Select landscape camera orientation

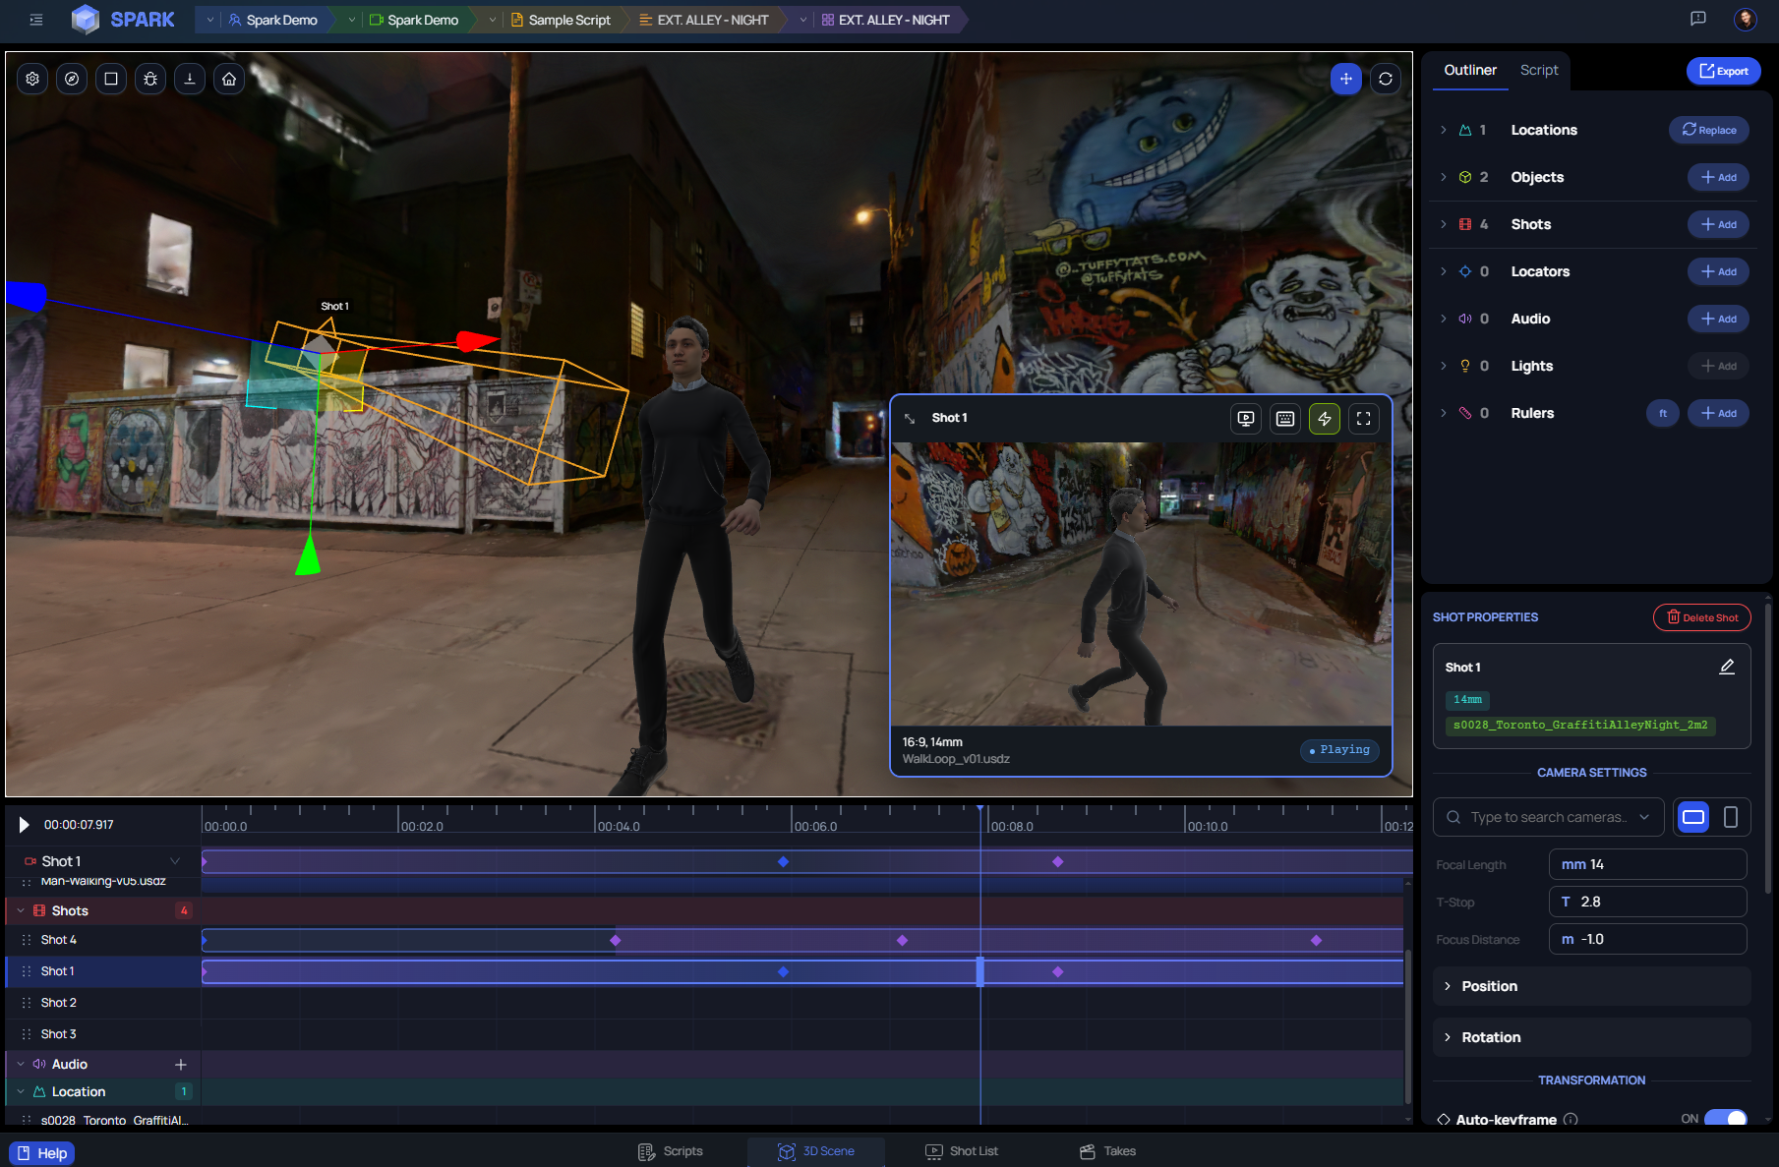[1693, 817]
